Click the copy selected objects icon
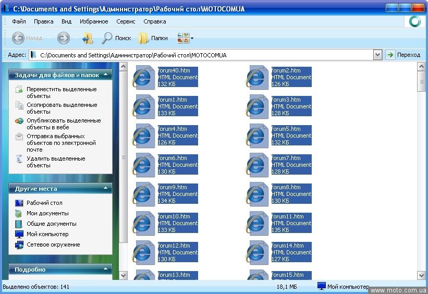 point(19,105)
